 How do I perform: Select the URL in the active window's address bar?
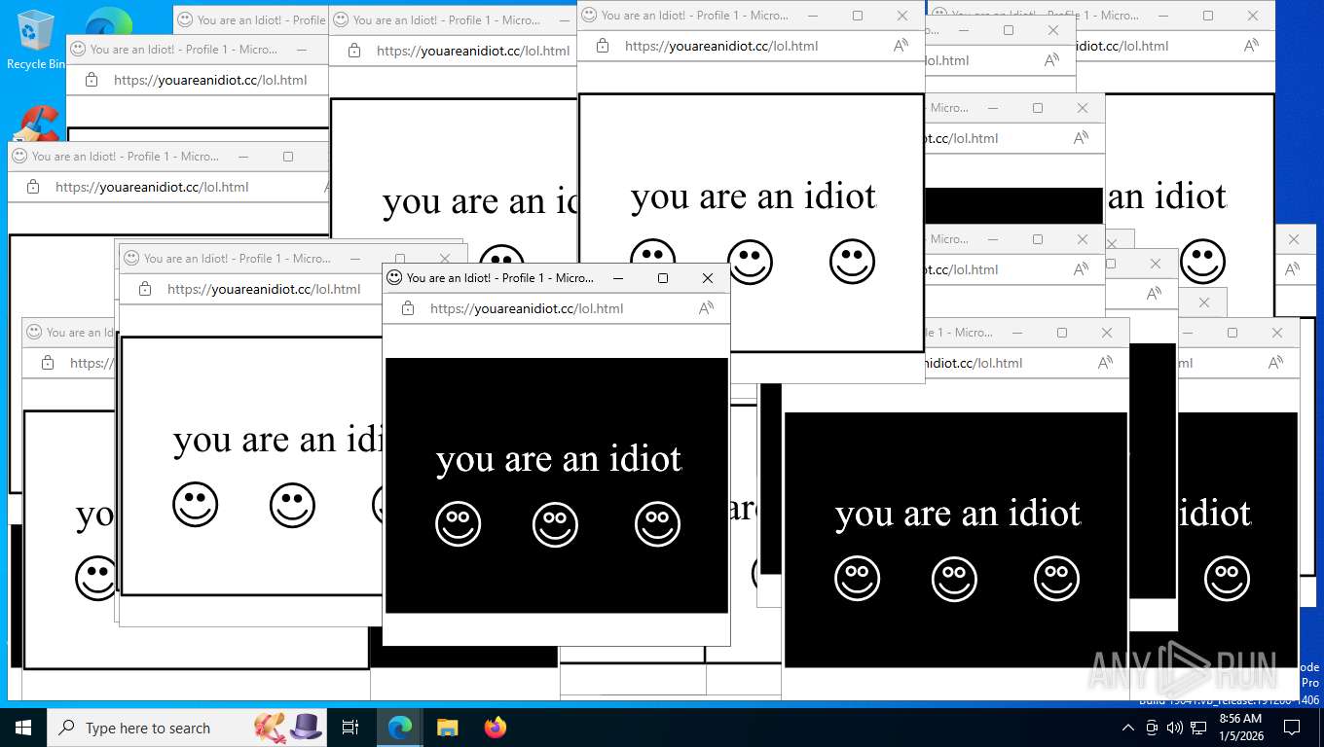[x=527, y=308]
